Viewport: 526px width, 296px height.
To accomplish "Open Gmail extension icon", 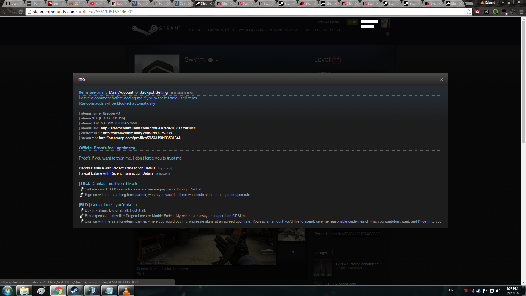I will pos(478,12).
